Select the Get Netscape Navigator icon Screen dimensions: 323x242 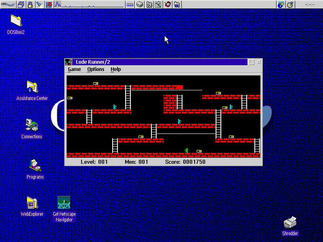(x=64, y=203)
